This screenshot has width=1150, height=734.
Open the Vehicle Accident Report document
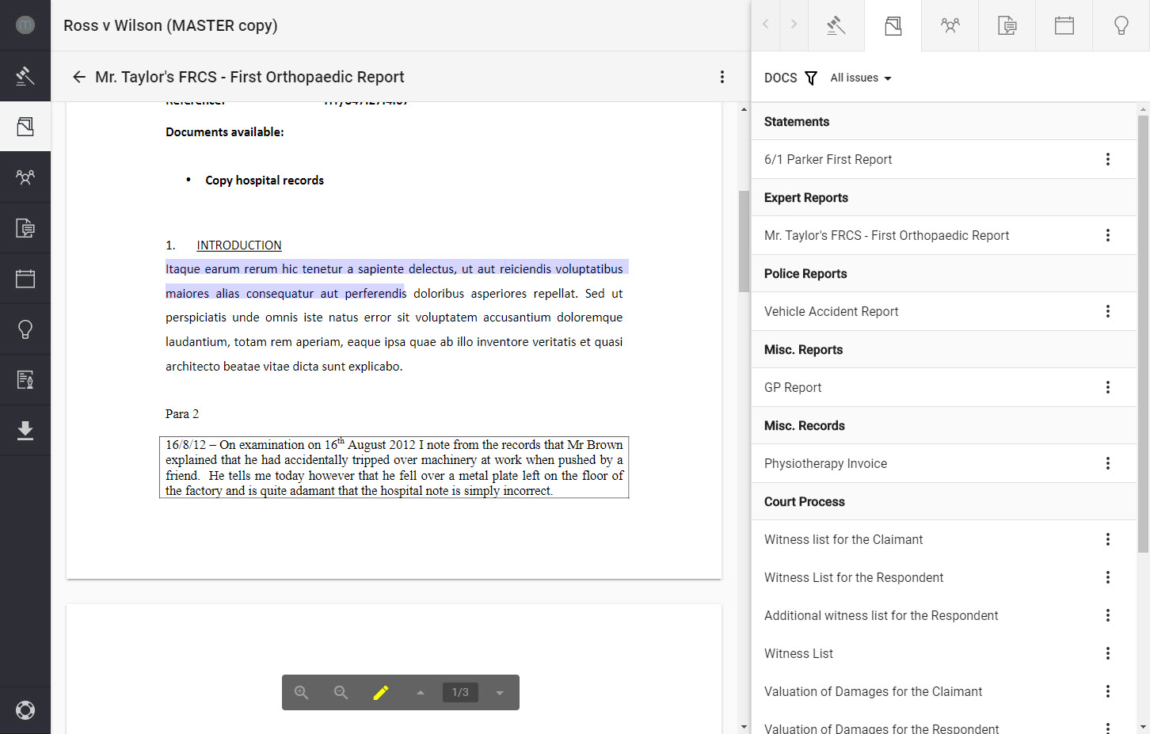831,311
